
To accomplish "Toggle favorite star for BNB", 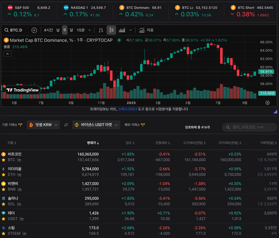I will click(x=3, y=190).
